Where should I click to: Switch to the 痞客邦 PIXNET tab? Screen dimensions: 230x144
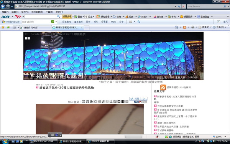click(36, 28)
